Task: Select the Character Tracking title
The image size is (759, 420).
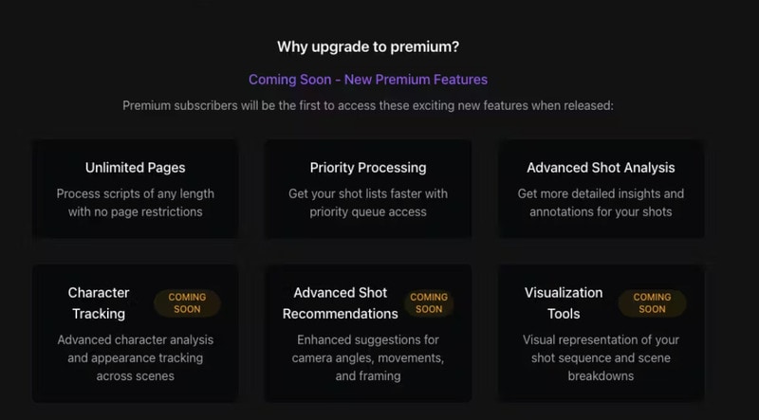Action: pos(98,303)
